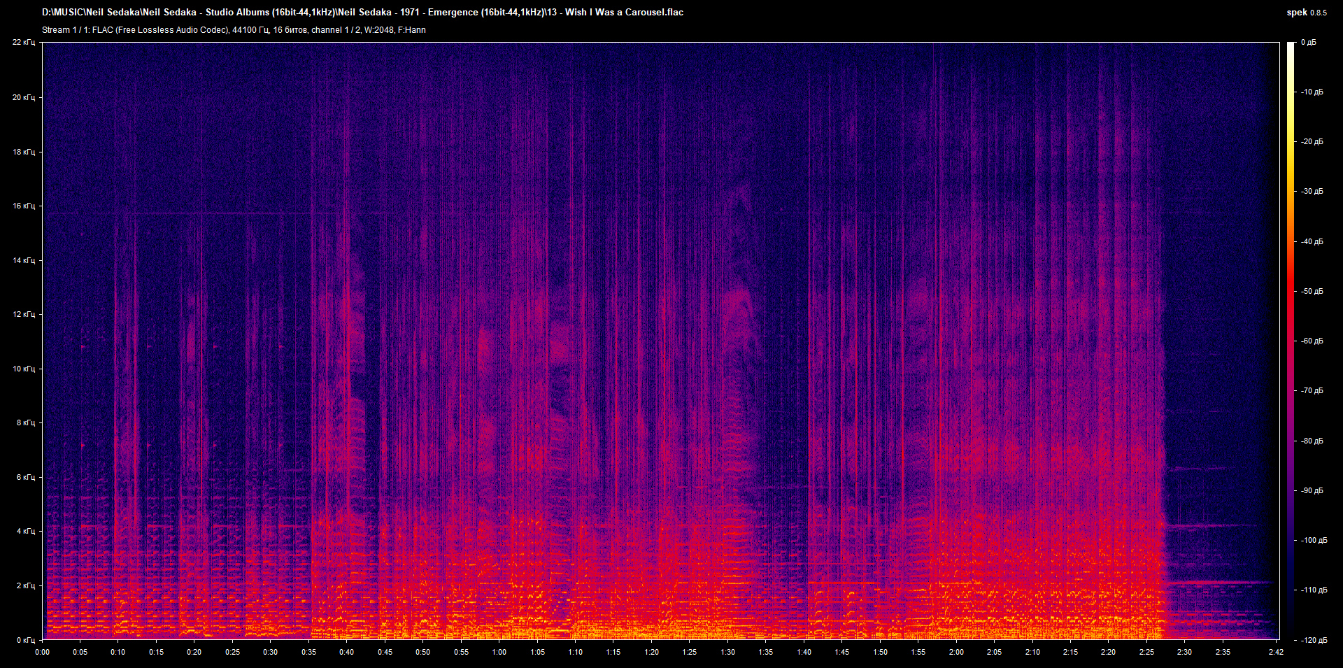Click the 1:55 time axis label

click(x=918, y=653)
